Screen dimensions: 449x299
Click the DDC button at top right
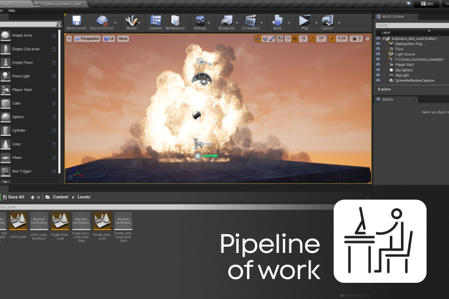(x=427, y=4)
